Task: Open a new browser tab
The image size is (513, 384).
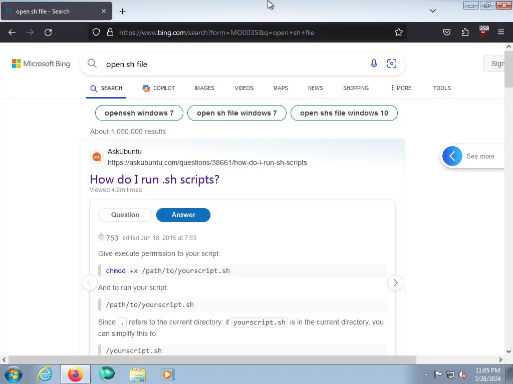Action: [122, 11]
